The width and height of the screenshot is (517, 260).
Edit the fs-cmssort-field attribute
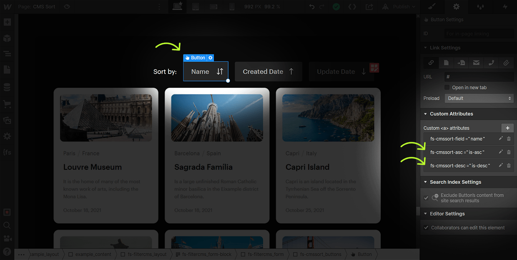[x=501, y=139]
